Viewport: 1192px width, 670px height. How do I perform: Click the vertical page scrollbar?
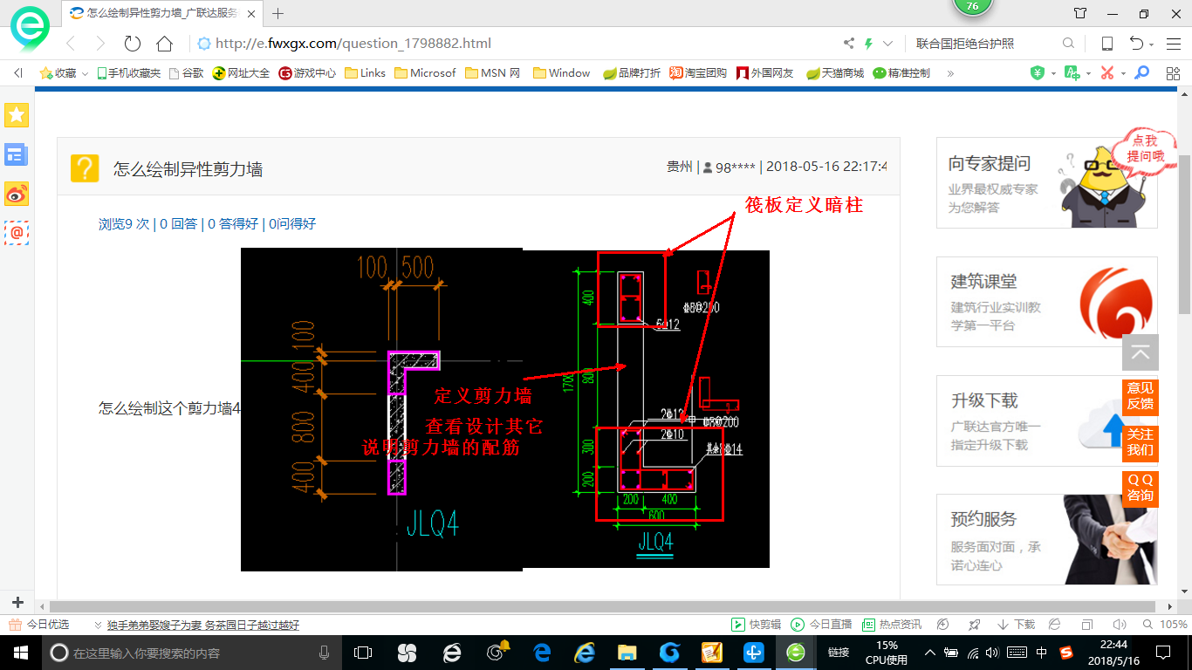pos(1184,236)
